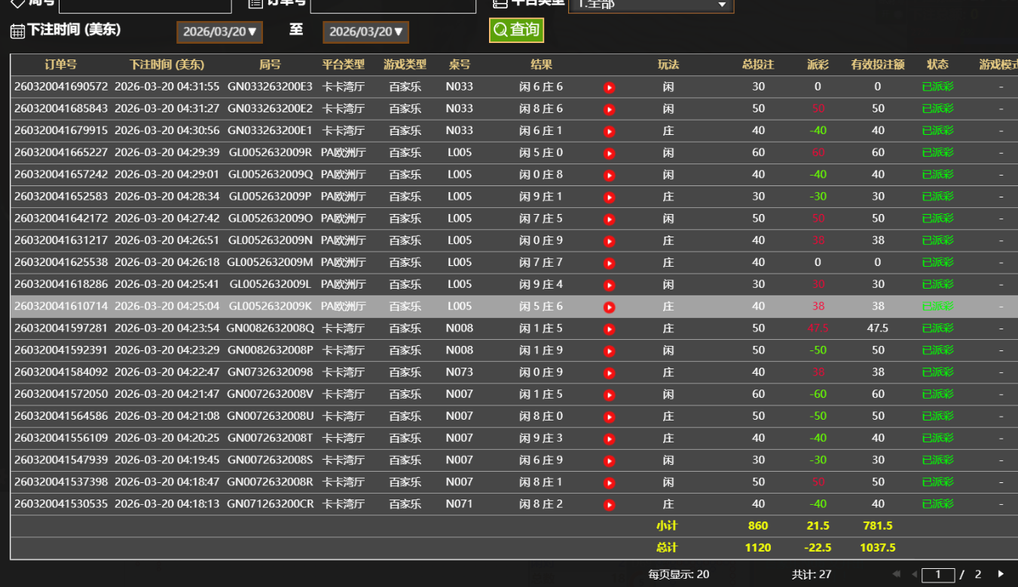Play video replay for order 260320041690572
The height and width of the screenshot is (587, 1018).
click(610, 87)
